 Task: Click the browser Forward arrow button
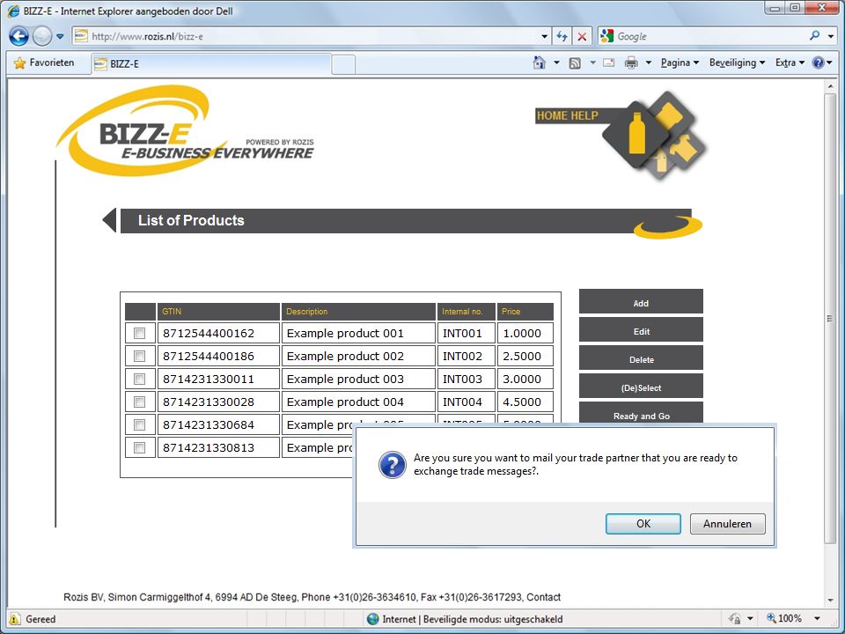(x=42, y=36)
